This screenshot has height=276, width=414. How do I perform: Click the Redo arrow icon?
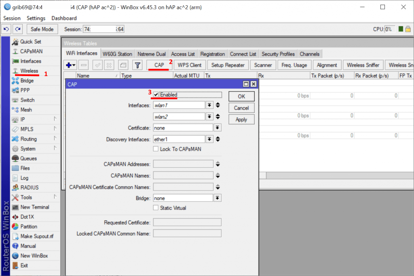coord(17,29)
